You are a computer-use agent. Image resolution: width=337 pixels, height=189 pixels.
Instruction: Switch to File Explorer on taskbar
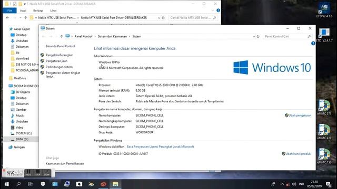[115, 184]
